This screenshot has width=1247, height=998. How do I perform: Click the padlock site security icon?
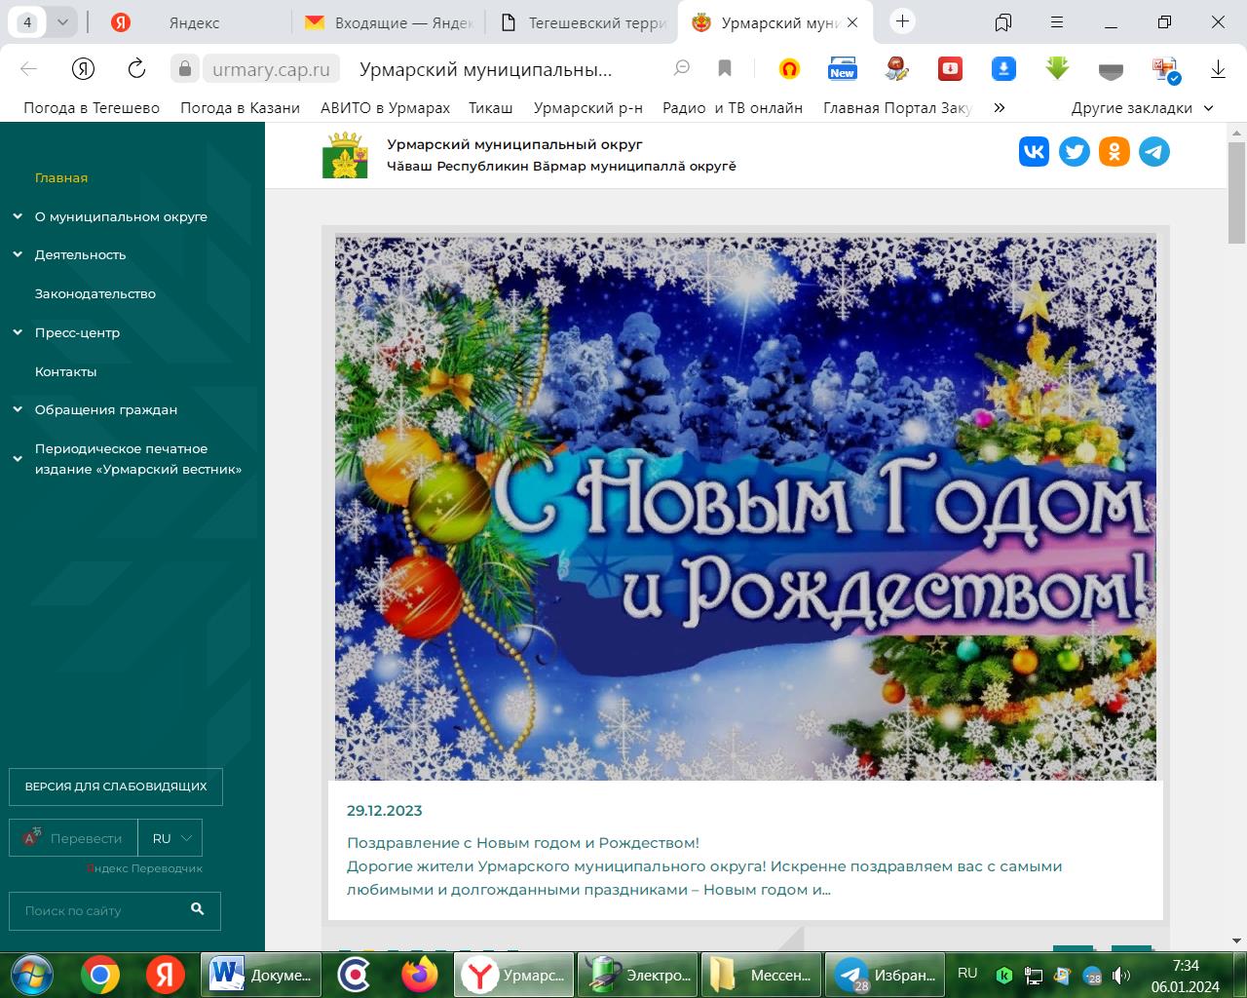(x=184, y=68)
